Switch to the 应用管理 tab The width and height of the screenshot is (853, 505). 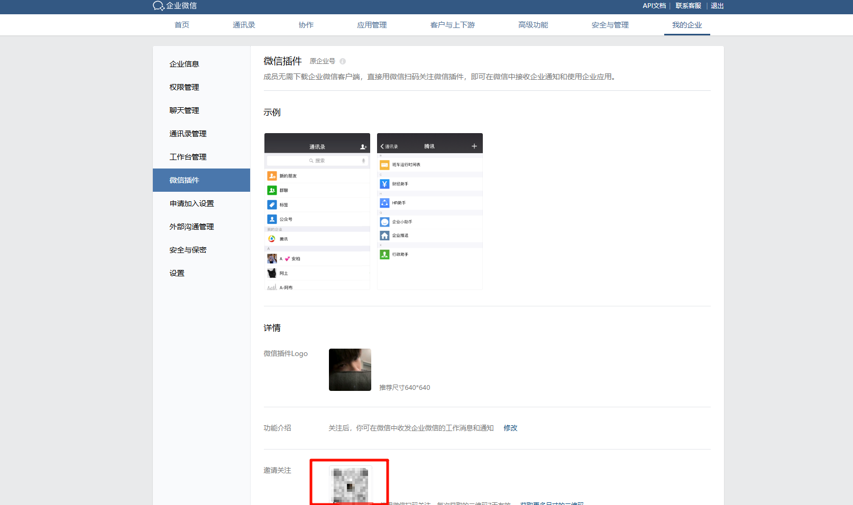click(x=372, y=25)
